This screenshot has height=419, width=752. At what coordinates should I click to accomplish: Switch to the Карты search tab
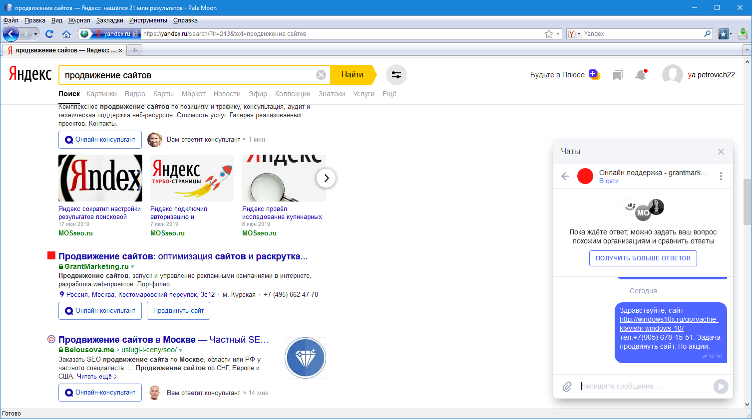(x=163, y=94)
